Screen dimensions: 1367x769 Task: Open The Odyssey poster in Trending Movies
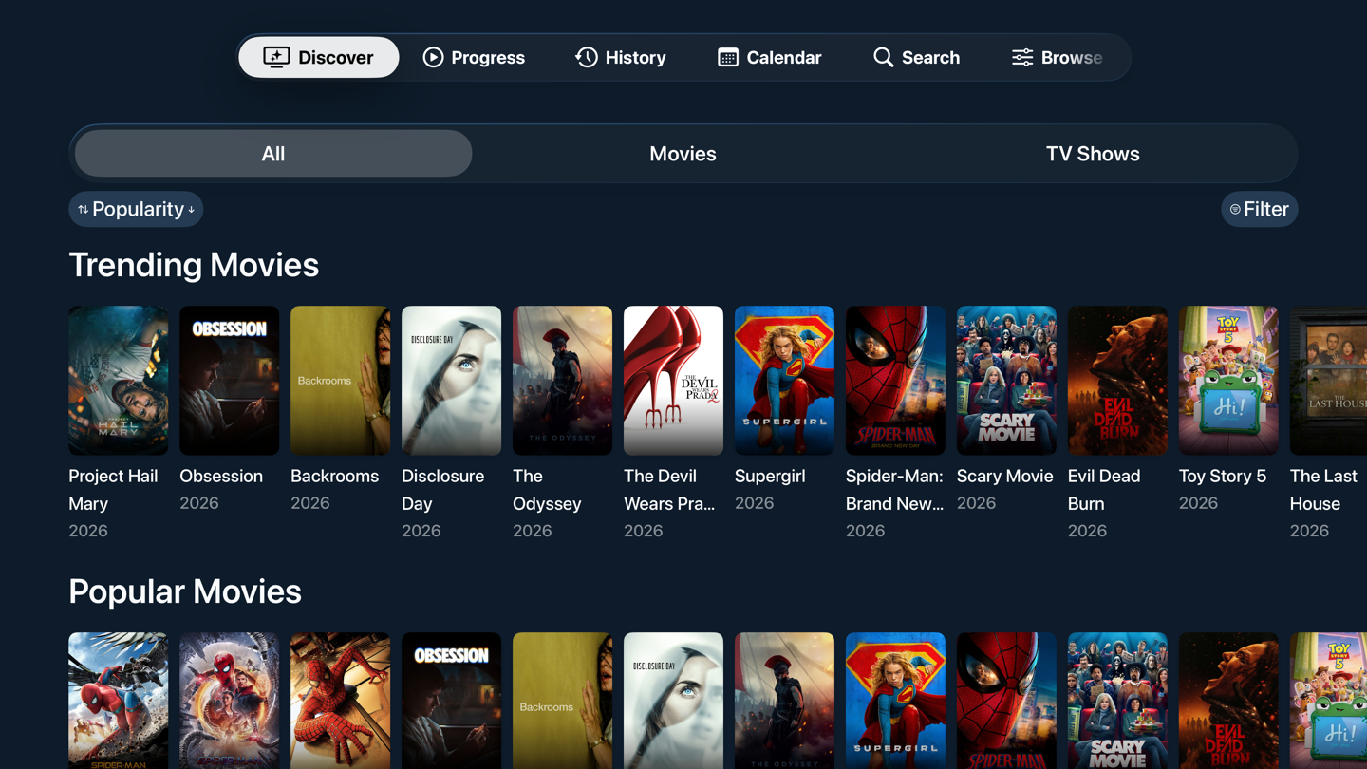pos(562,380)
